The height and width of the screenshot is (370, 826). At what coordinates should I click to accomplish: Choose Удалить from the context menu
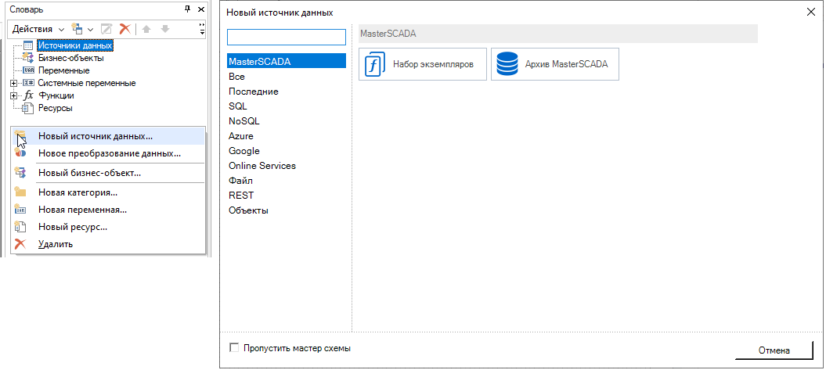pos(108,244)
